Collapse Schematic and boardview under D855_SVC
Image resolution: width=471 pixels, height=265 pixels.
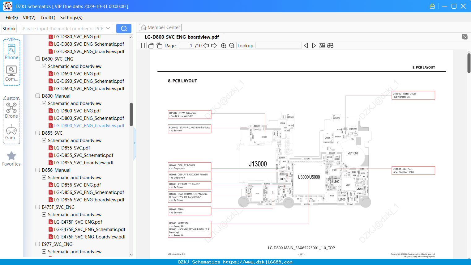(44, 140)
